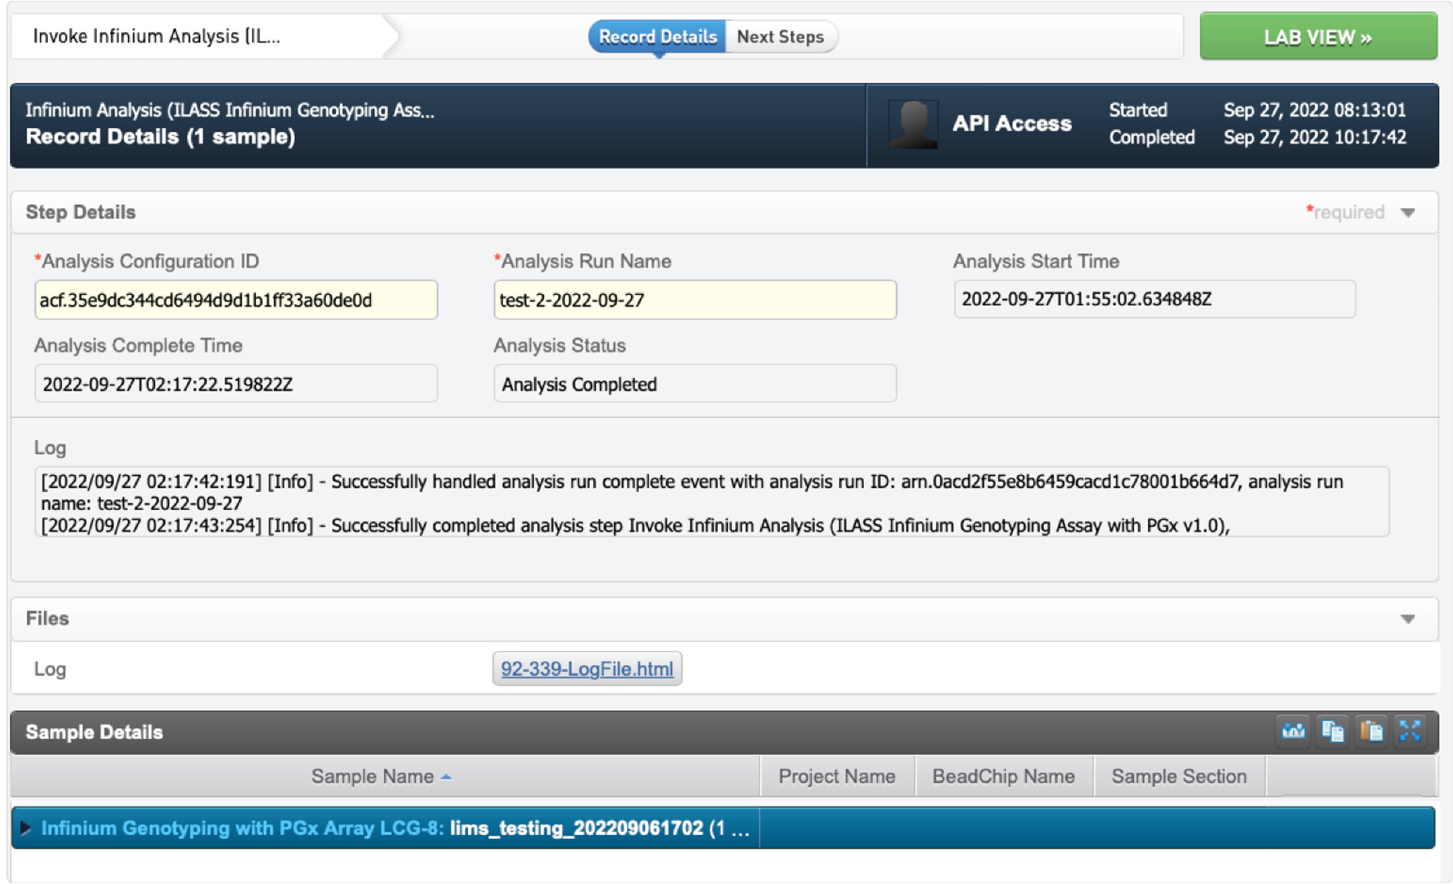Click the Analysis Run Name field
The image size is (1453, 884).
coord(695,300)
